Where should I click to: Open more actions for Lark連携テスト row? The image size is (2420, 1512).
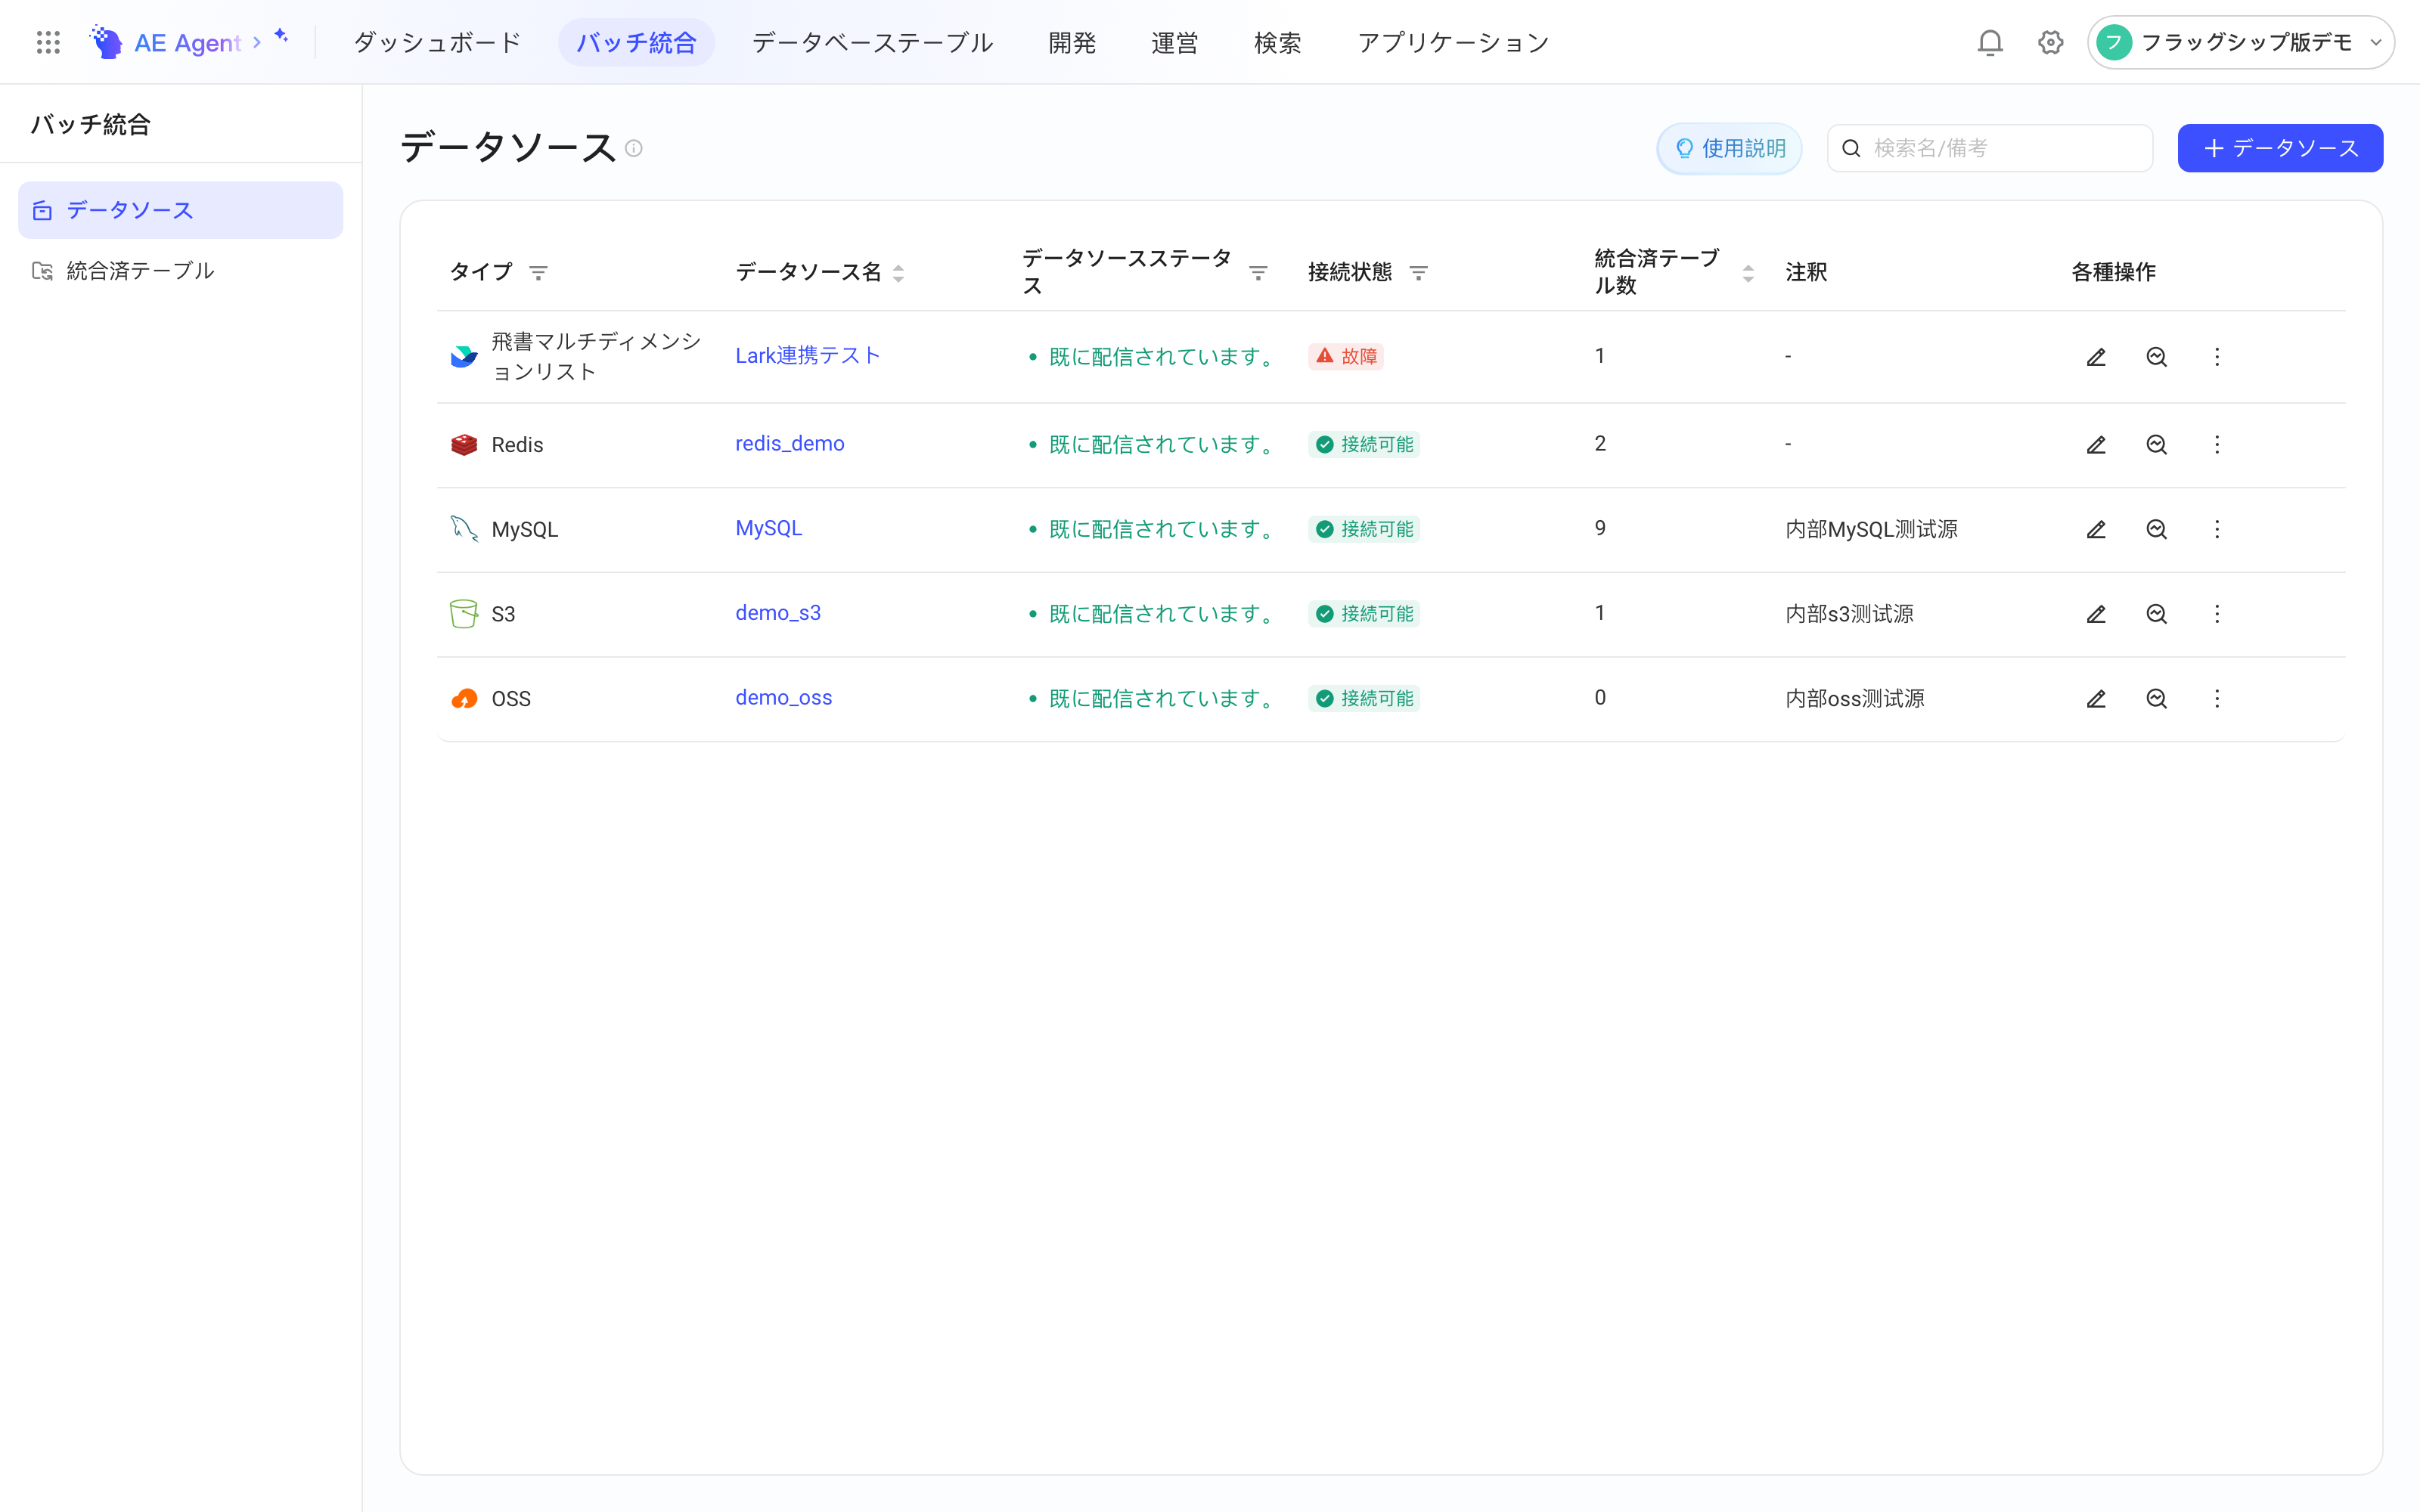coord(2217,357)
